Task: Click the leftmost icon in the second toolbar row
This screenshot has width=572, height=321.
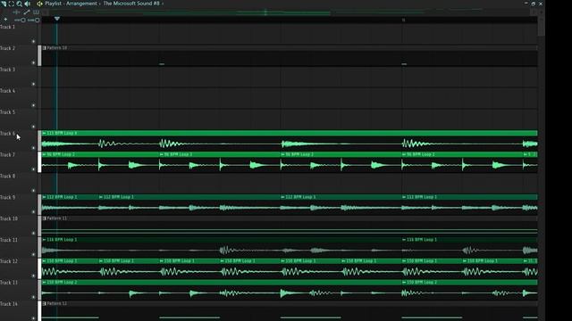Action: point(16,12)
